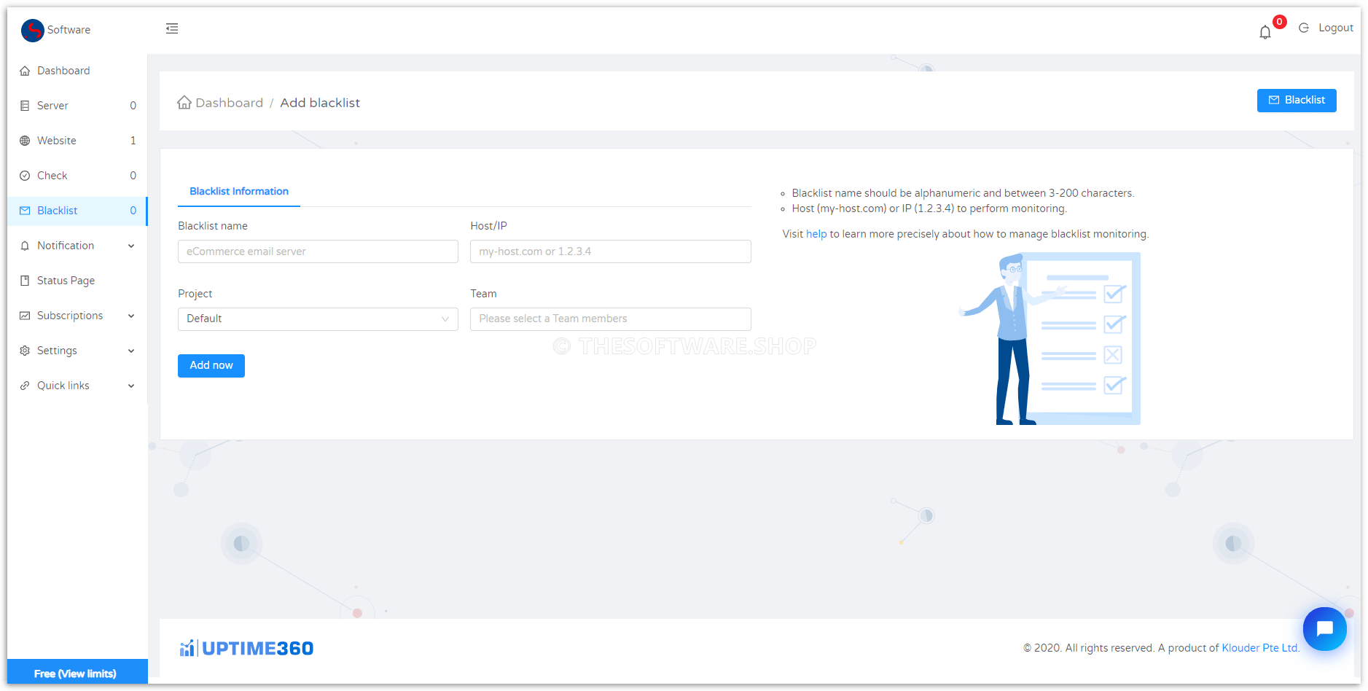Go to Check in the sidebar
Screen dimensions: 1368x691
click(x=52, y=176)
